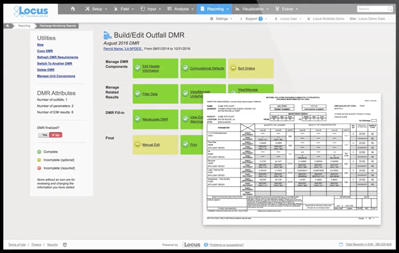Switch to the Reporting tab
399x253 pixels.
(214, 9)
